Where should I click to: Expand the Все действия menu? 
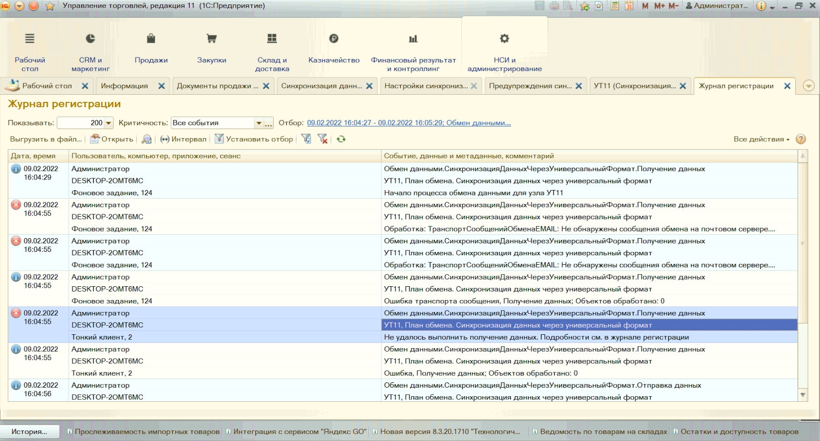[761, 139]
